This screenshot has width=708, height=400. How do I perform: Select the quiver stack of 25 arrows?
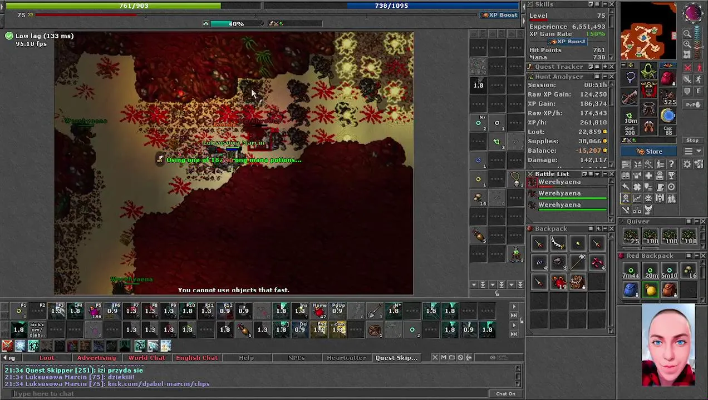click(x=631, y=237)
